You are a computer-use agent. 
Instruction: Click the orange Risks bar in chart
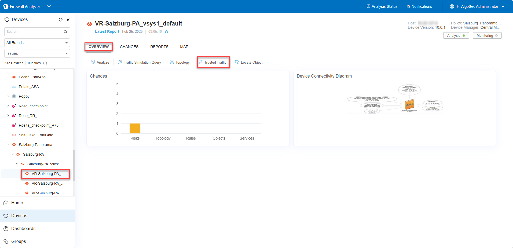[x=135, y=129]
